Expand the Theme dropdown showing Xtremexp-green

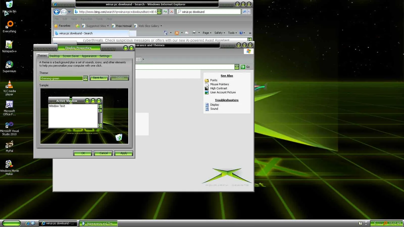(85, 78)
